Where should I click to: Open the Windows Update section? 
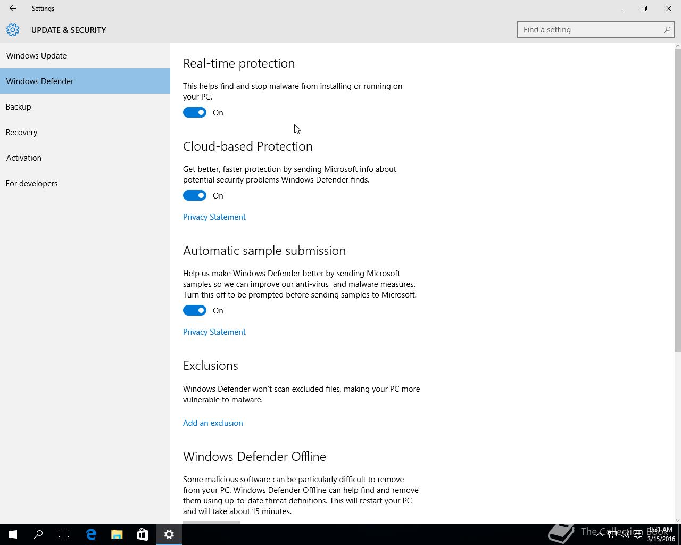pyautogui.click(x=85, y=55)
